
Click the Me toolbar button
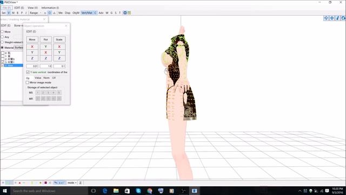tap(61, 13)
